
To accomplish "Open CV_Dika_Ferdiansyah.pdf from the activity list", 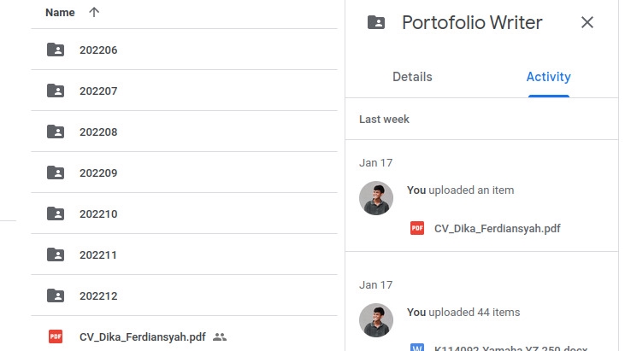I will (497, 228).
